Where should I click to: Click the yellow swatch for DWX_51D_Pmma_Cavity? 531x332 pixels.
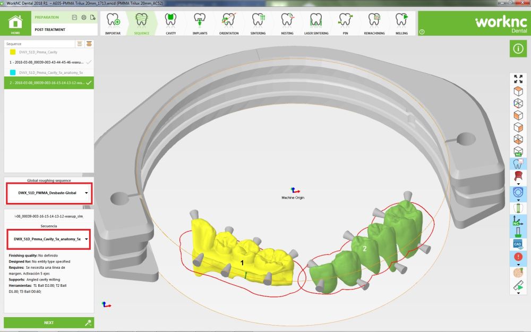pos(13,52)
